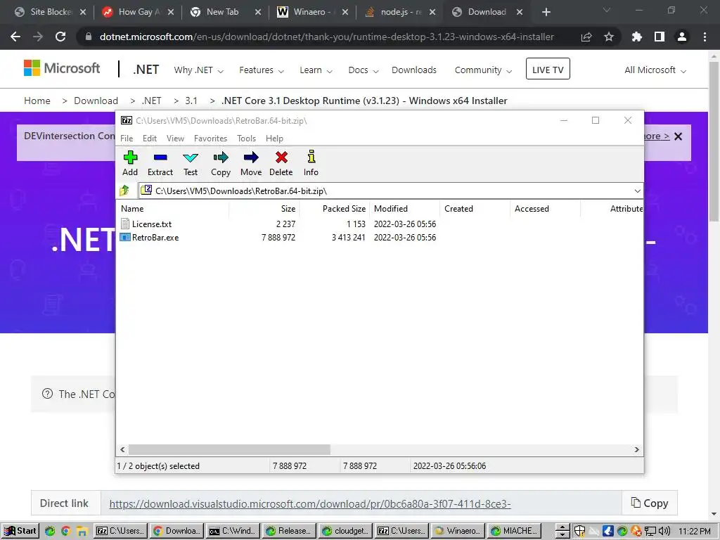The image size is (720, 540).
Task: Go up one folder level in 7-Zip
Action: tap(124, 191)
